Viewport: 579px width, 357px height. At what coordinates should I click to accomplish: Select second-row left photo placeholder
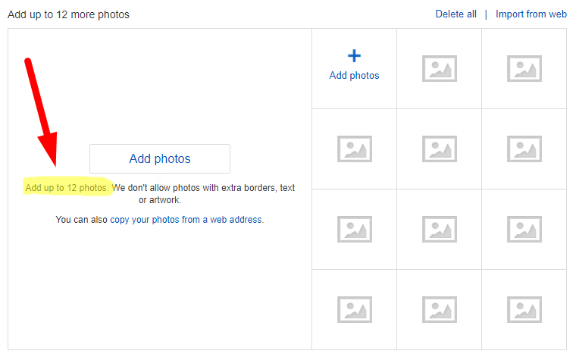354,149
